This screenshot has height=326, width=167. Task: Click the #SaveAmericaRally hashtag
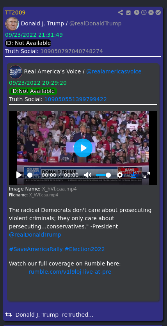[x=36, y=249]
